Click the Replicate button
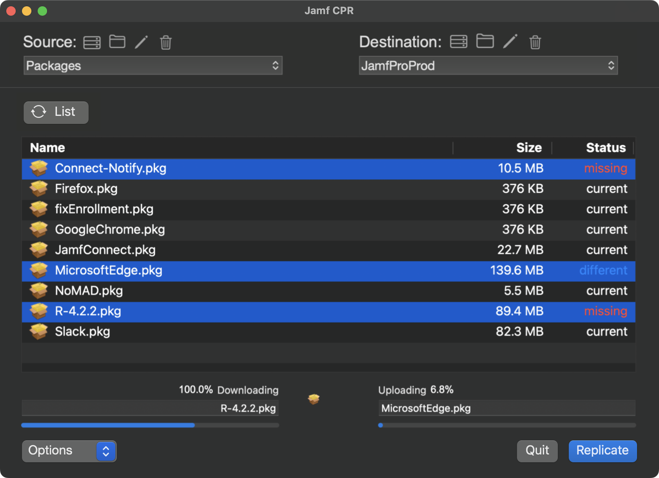This screenshot has height=478, width=659. [x=602, y=451]
